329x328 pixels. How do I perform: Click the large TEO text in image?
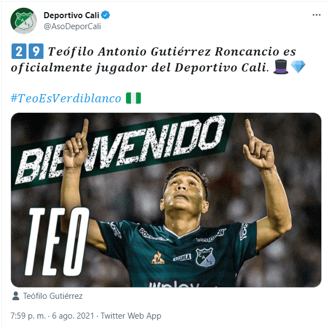[x=57, y=242]
